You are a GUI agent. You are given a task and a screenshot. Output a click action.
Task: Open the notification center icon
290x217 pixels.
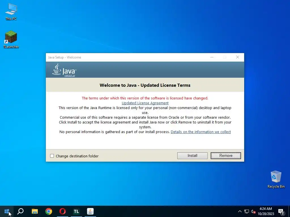[x=281, y=211]
